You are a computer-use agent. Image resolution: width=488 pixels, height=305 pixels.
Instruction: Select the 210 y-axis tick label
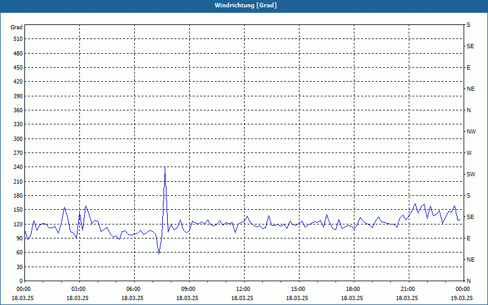18,181
